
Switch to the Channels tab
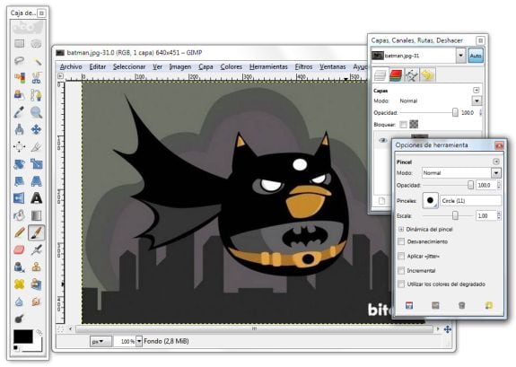(x=396, y=75)
